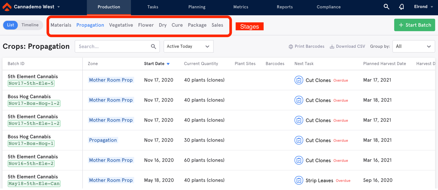Click Strip Leaves task icon

(299, 181)
